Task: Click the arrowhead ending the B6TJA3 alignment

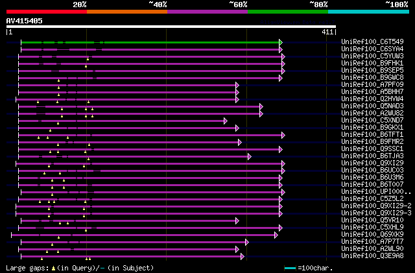Action: [x=249, y=157]
